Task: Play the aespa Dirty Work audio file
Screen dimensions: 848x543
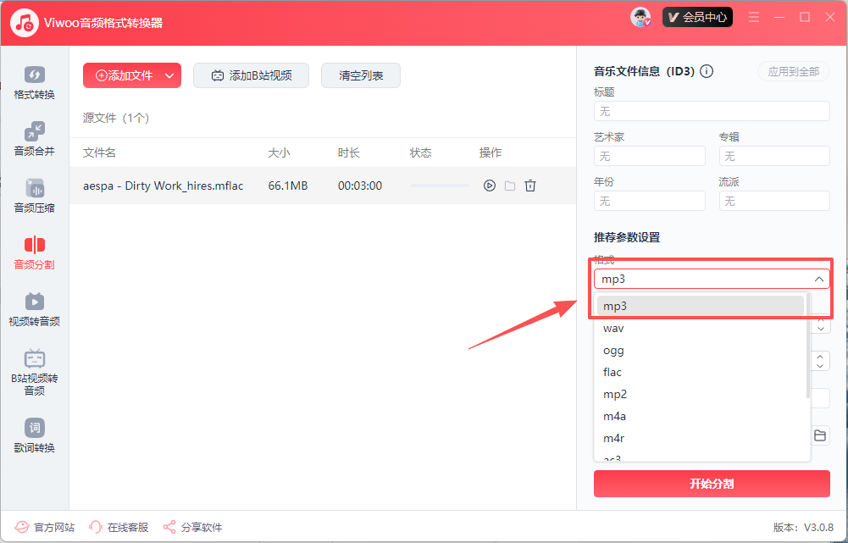Action: coord(490,186)
